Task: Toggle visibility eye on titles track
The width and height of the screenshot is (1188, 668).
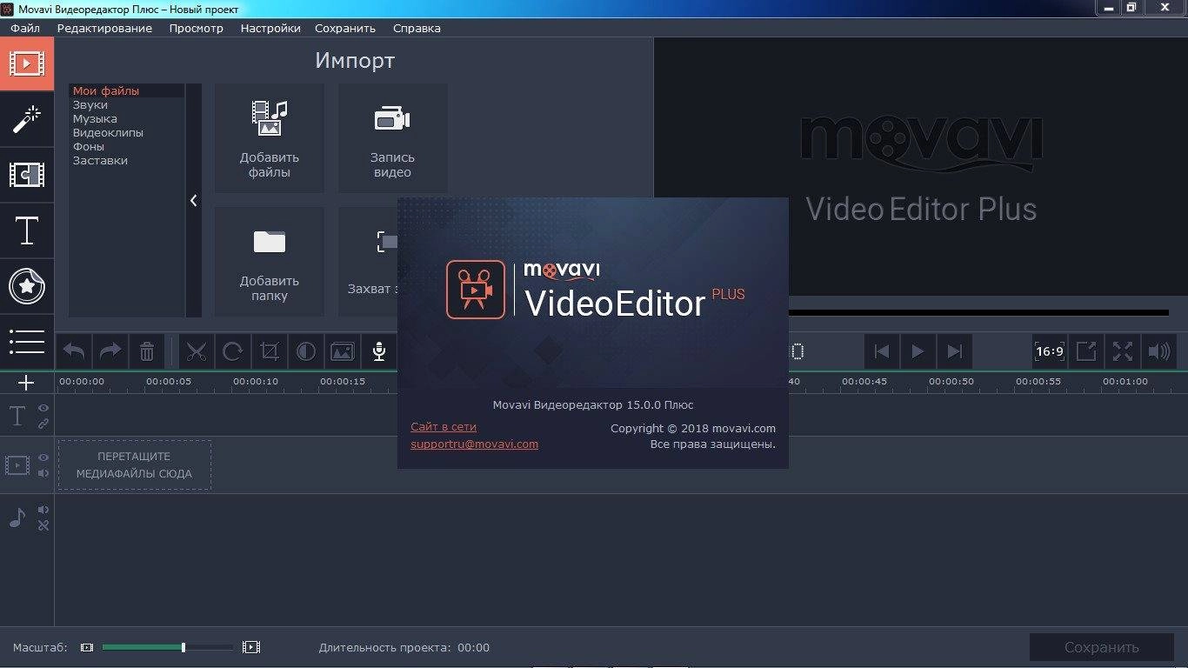Action: coord(43,408)
